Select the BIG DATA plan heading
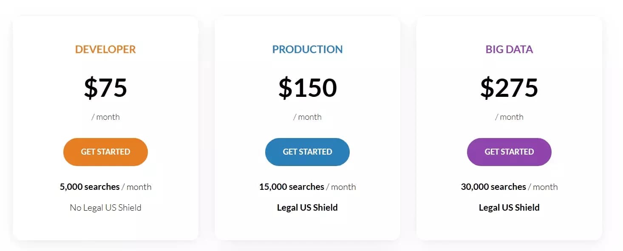This screenshot has width=623, height=251. [x=509, y=49]
